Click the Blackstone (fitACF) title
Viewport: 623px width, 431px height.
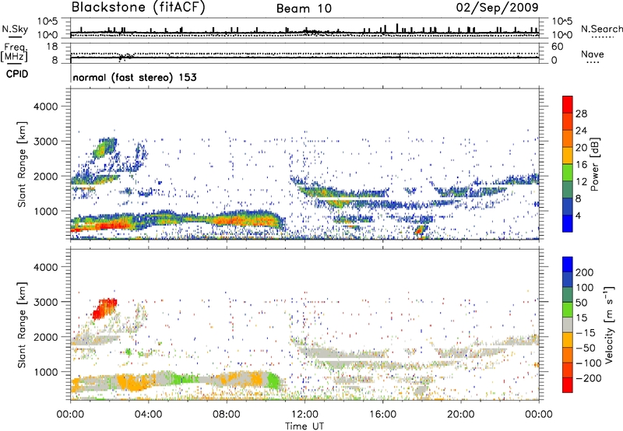pyautogui.click(x=139, y=7)
